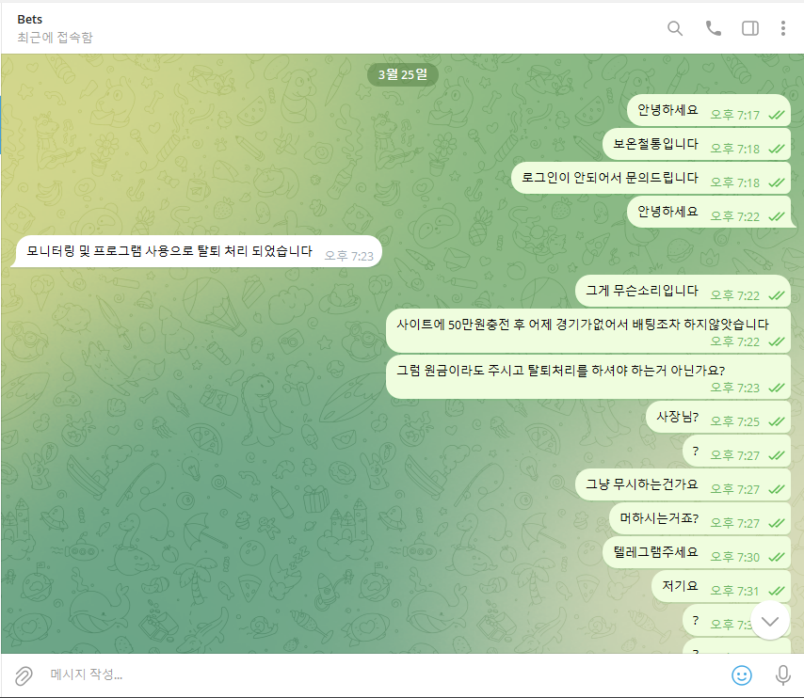Click the 최근에 접속함 last seen status
This screenshot has height=698, width=804.
[55, 38]
